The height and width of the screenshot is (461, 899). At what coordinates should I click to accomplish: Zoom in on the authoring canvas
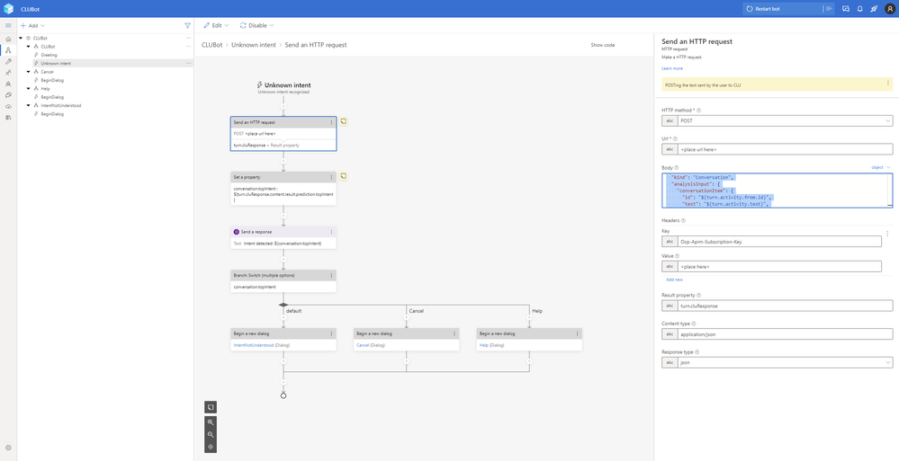click(x=211, y=422)
